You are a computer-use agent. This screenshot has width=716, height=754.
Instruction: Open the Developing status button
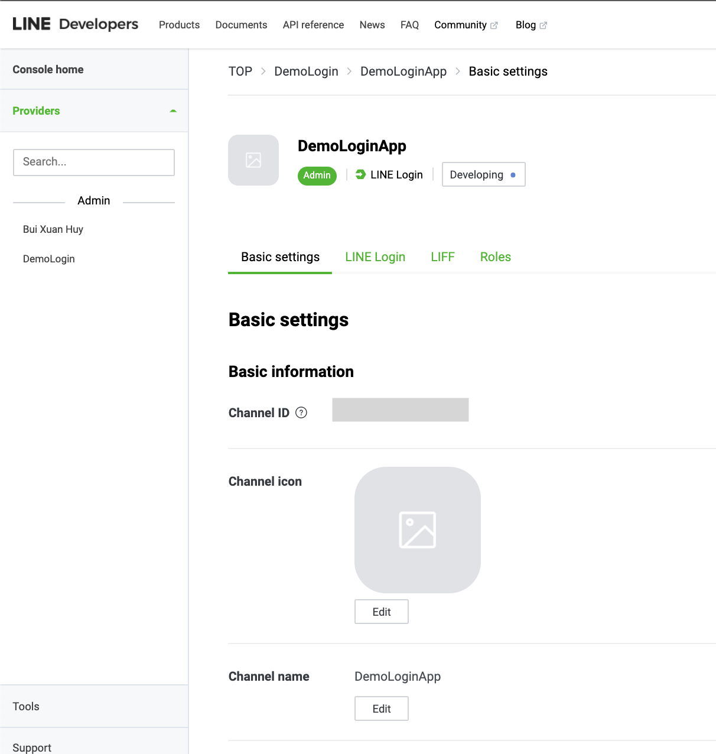483,174
